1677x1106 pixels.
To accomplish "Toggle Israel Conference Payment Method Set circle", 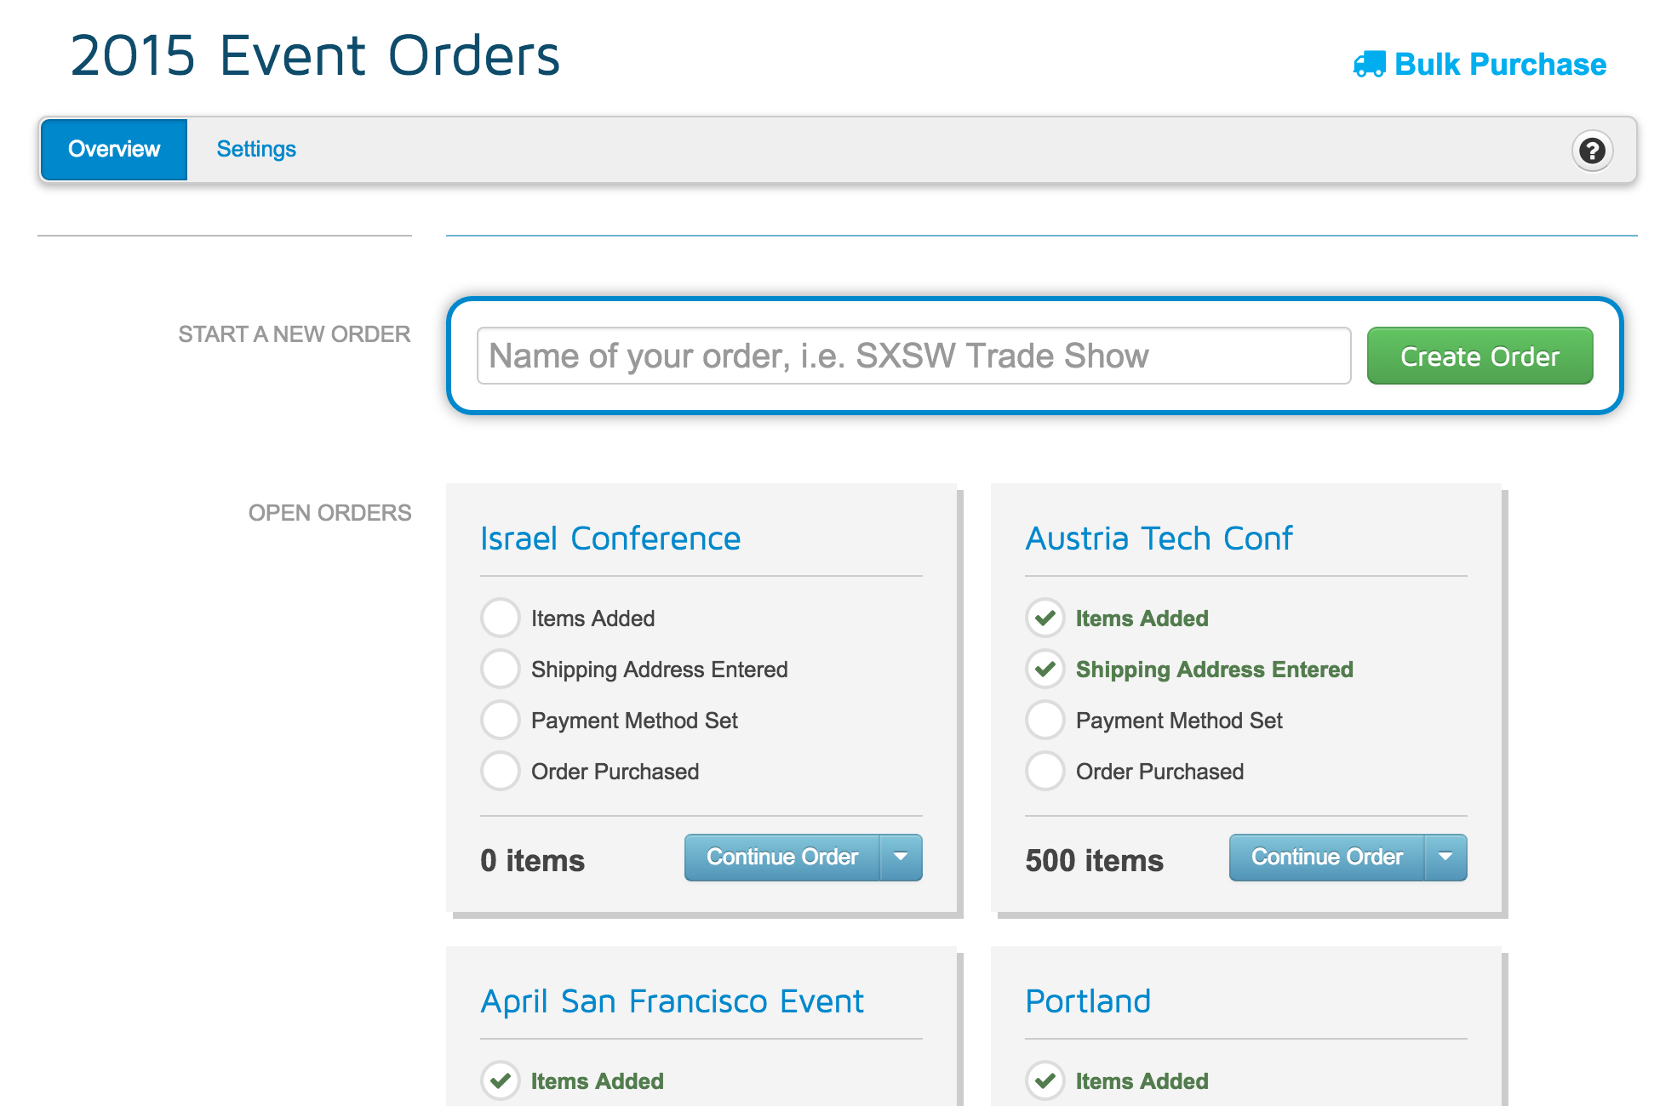I will [x=500, y=721].
